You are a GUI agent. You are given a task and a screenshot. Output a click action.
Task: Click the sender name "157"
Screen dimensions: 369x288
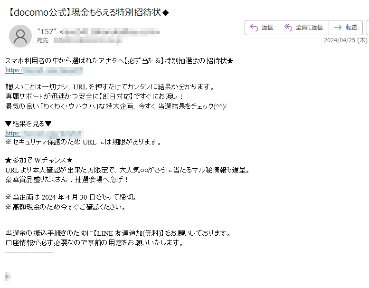(47, 31)
